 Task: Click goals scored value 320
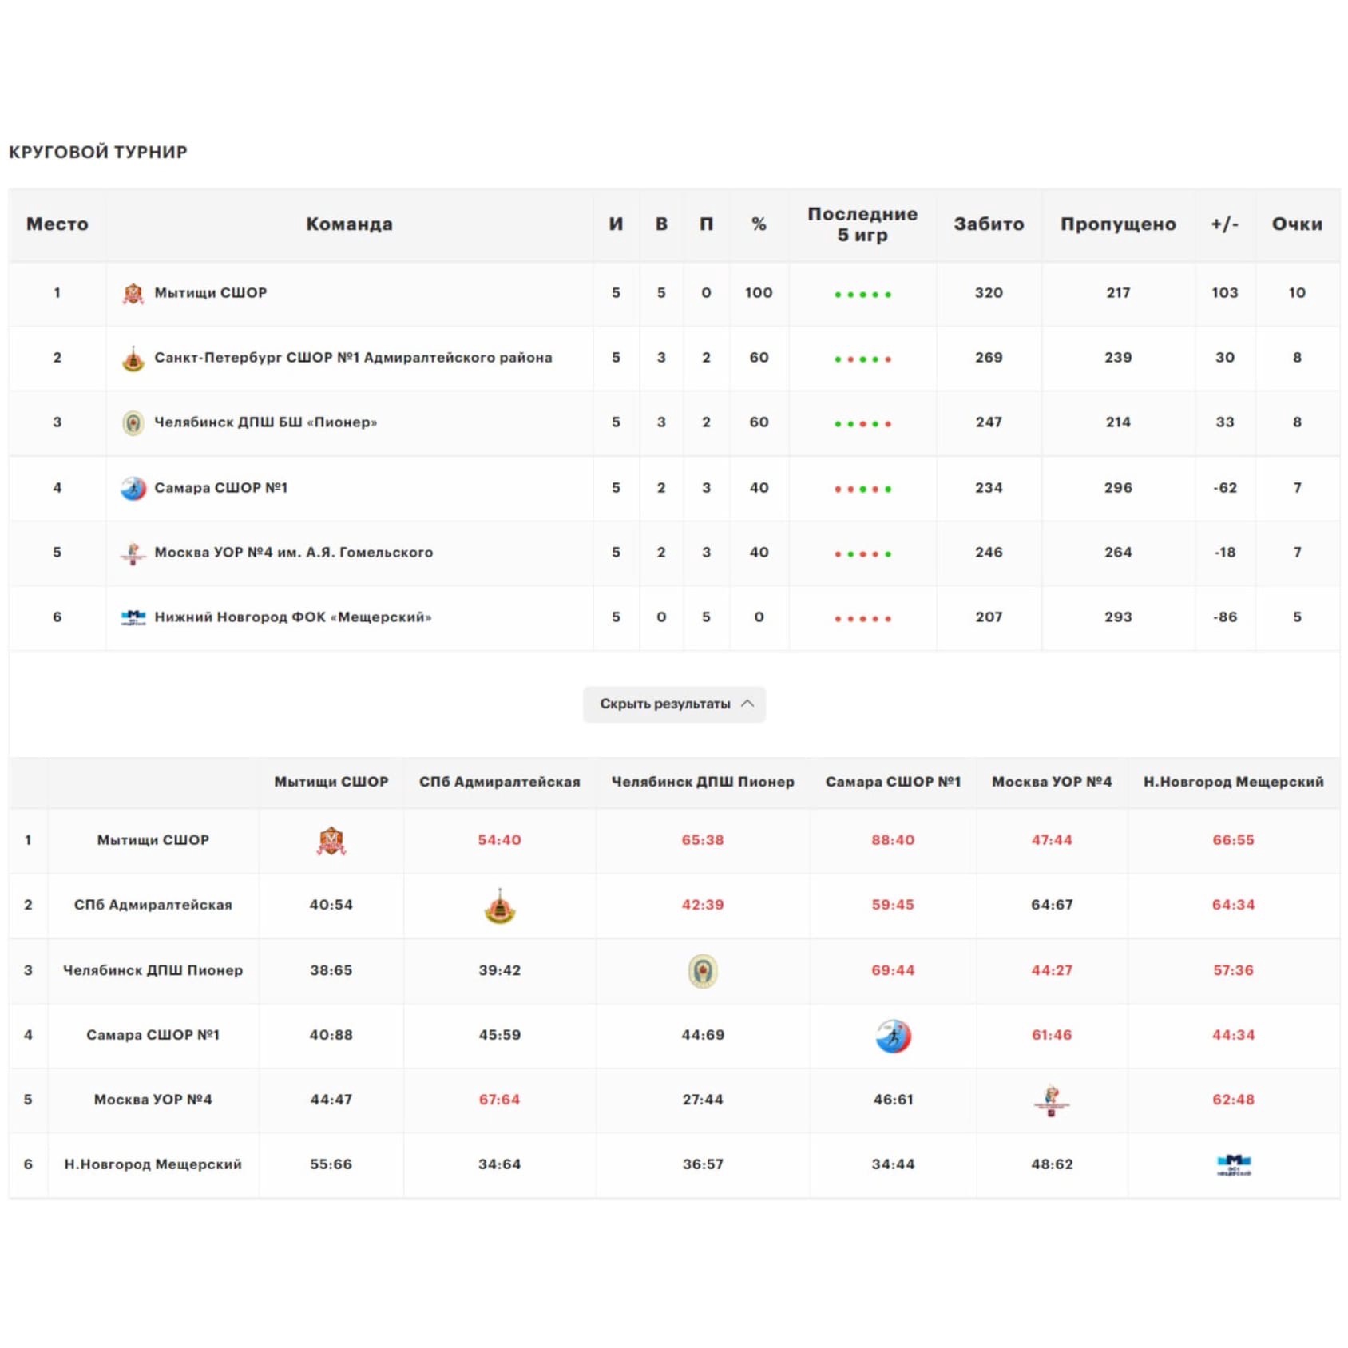[x=989, y=293]
